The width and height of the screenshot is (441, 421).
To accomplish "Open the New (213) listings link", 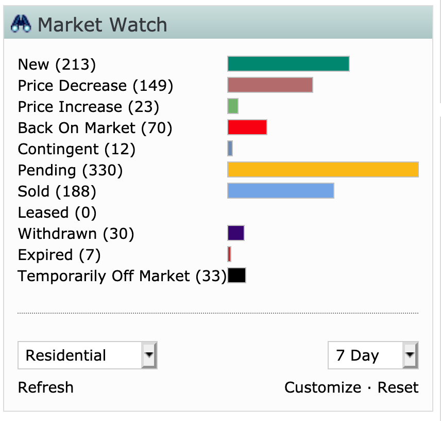I will 57,64.
